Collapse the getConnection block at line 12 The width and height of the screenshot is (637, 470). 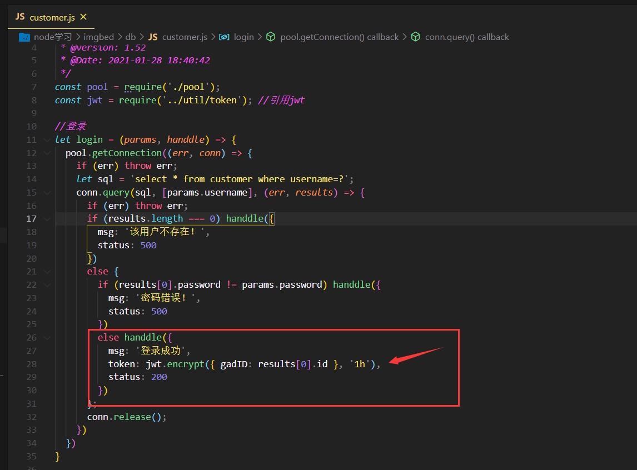[47, 153]
